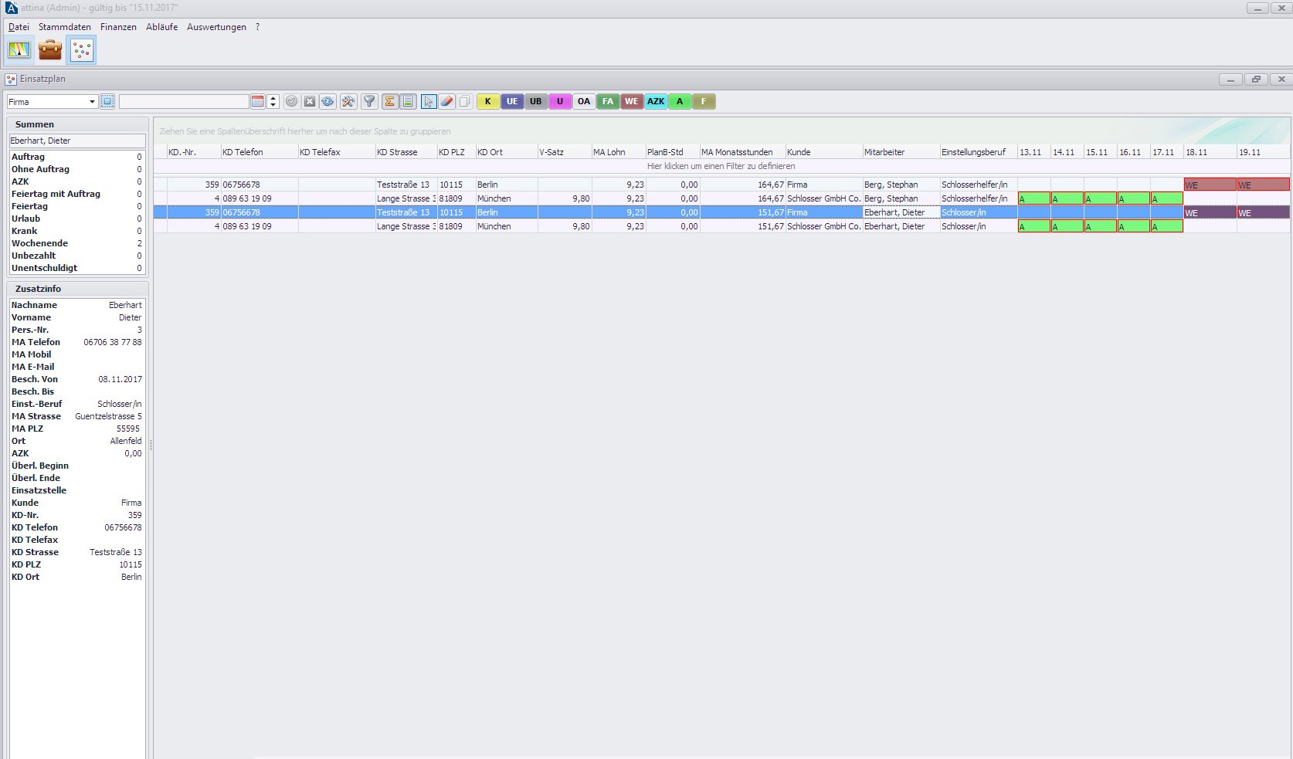The height and width of the screenshot is (759, 1293).
Task: Decrease the date with the spinner down arrow
Action: tap(273, 105)
